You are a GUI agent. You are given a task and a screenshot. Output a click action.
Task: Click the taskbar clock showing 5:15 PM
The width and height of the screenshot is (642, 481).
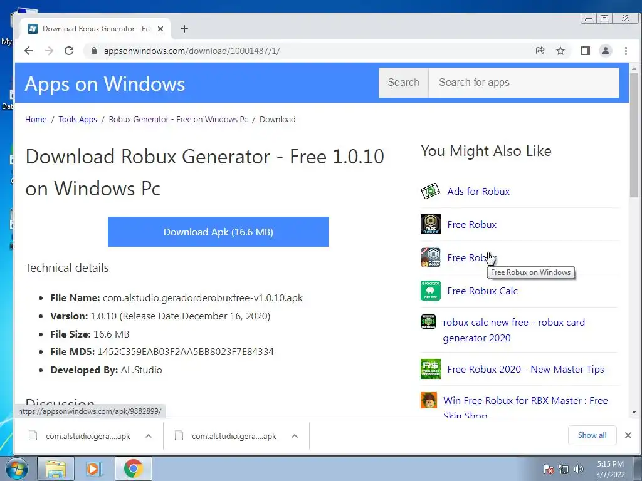click(x=610, y=469)
